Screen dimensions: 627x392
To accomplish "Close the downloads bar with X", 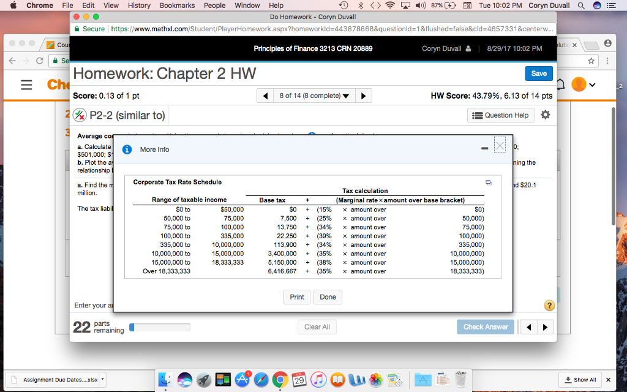I will pyautogui.click(x=608, y=380).
